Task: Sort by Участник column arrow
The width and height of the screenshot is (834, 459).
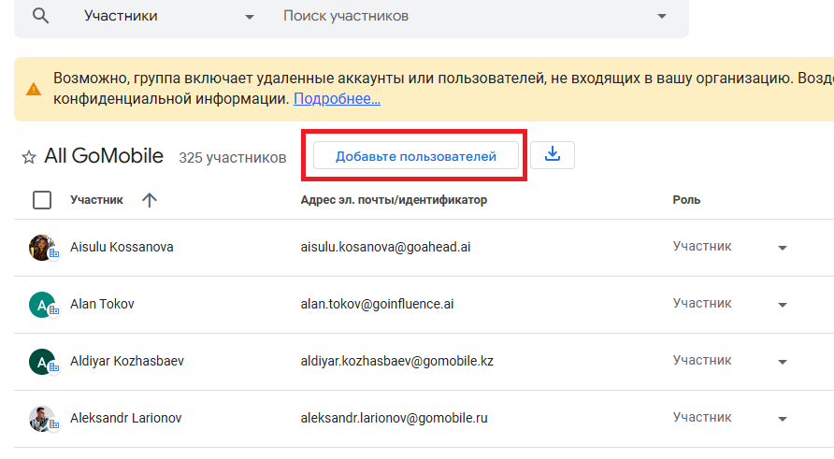Action: pos(150,199)
